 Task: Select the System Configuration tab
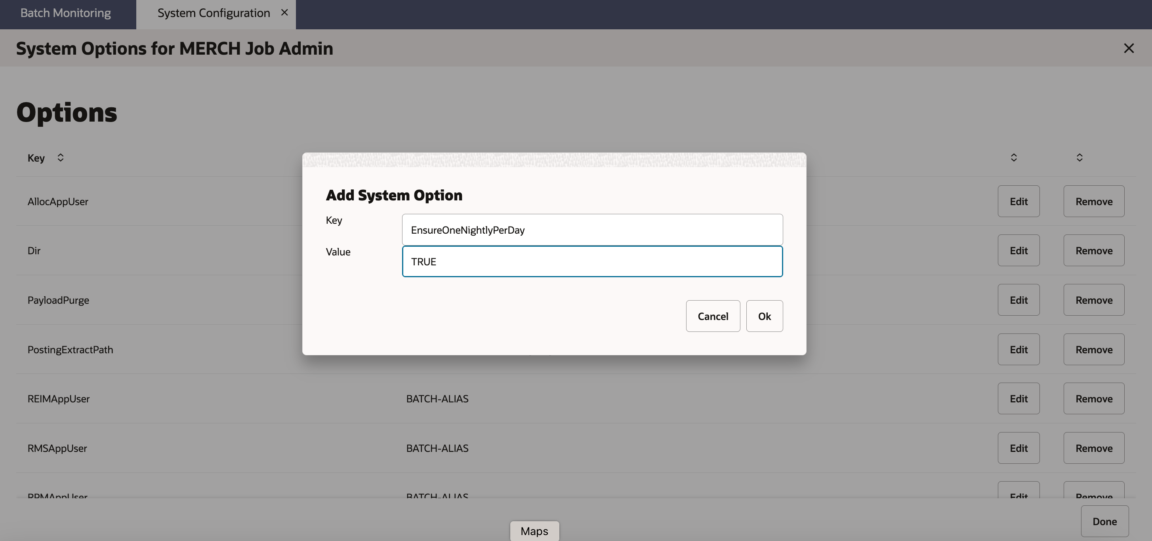coord(214,13)
